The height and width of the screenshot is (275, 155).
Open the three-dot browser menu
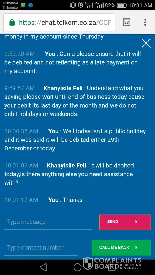click(145, 22)
